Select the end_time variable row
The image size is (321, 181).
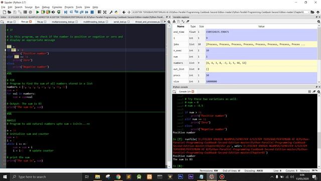(x=245, y=32)
